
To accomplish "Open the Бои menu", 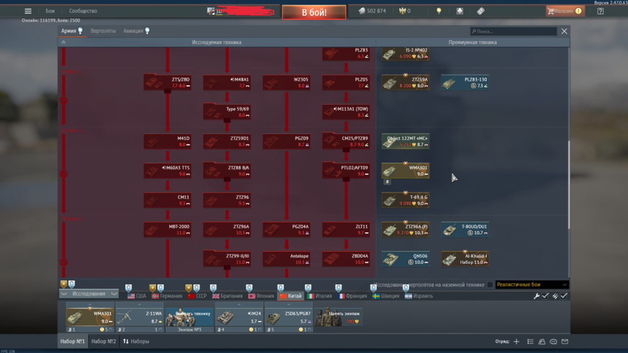I will 50,11.
